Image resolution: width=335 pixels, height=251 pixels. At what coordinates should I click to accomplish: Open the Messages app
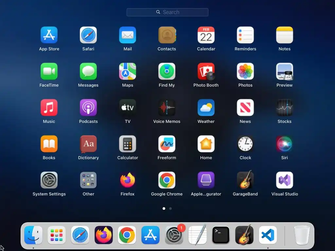click(x=88, y=71)
